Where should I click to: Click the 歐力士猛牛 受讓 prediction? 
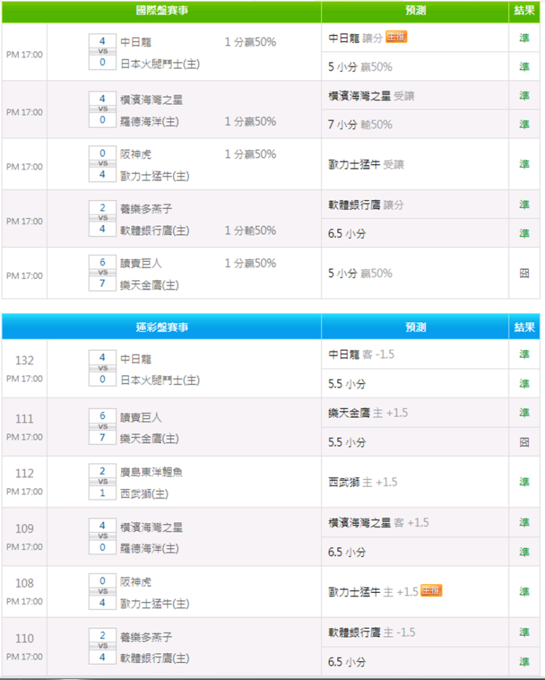click(366, 165)
